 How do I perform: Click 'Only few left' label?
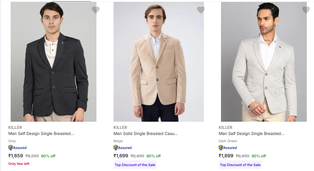click(x=19, y=164)
